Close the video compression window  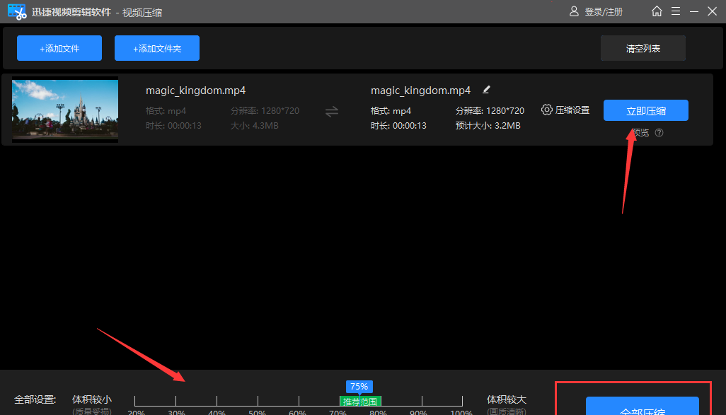click(712, 11)
